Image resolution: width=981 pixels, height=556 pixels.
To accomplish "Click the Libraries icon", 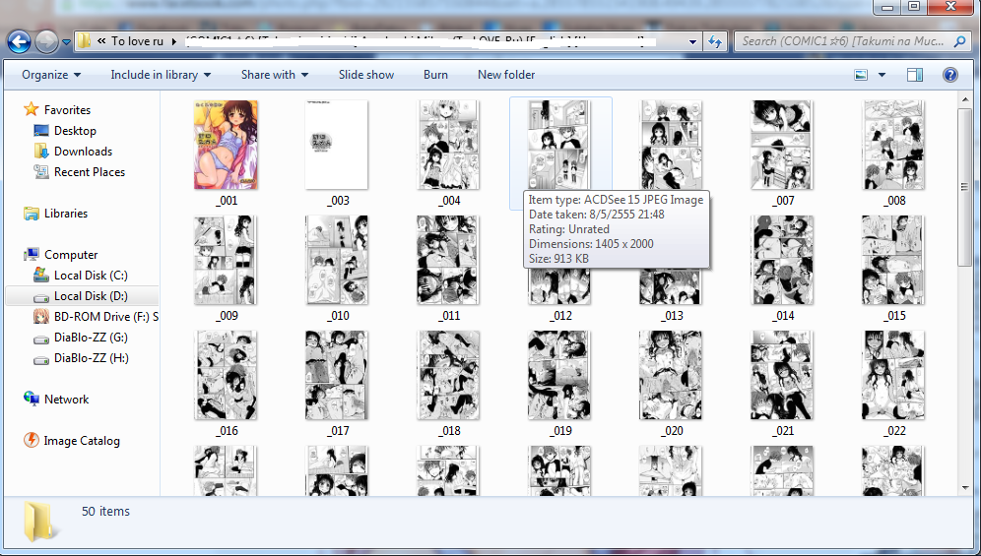I will (x=32, y=213).
